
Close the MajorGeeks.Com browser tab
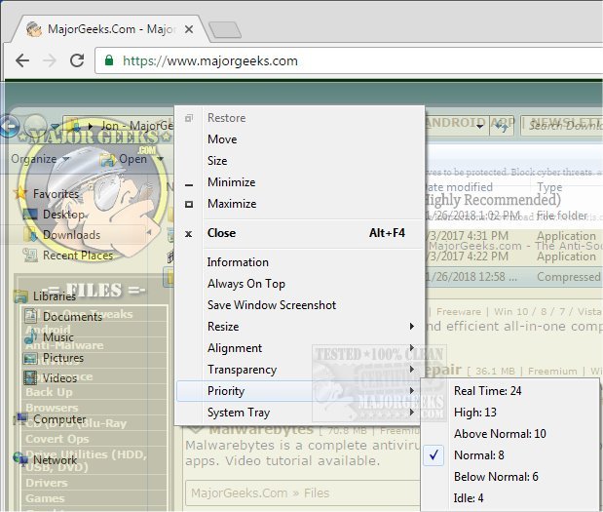(x=189, y=29)
